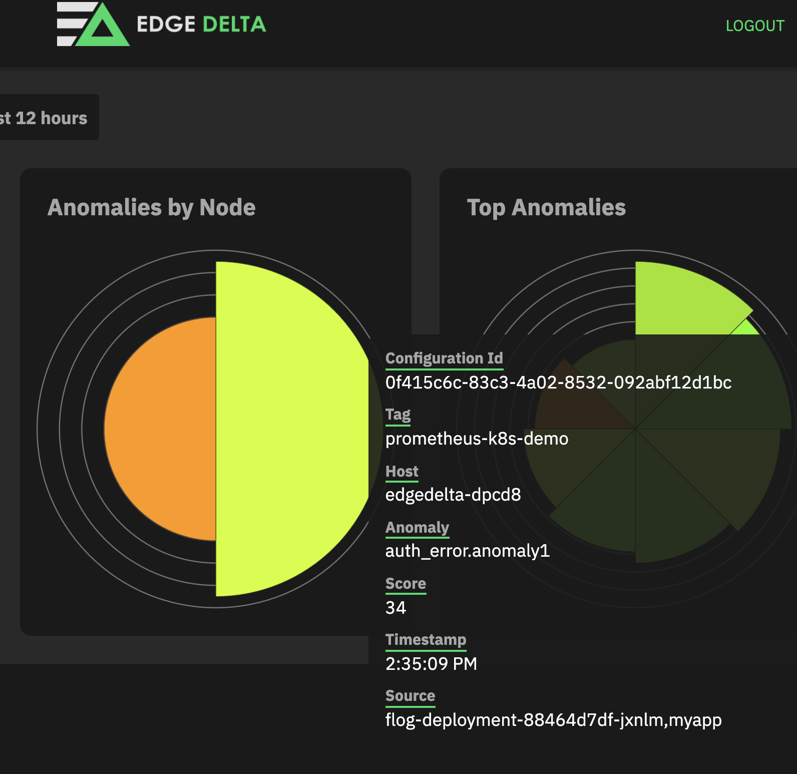Image resolution: width=797 pixels, height=774 pixels.
Task: Click the Tag label in the tooltip
Action: pos(398,415)
